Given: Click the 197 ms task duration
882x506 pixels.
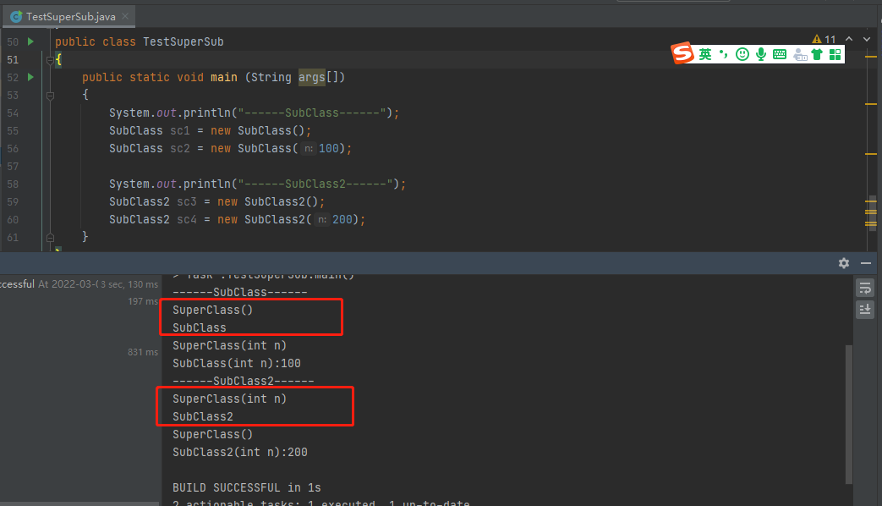Looking at the screenshot, I should (143, 301).
